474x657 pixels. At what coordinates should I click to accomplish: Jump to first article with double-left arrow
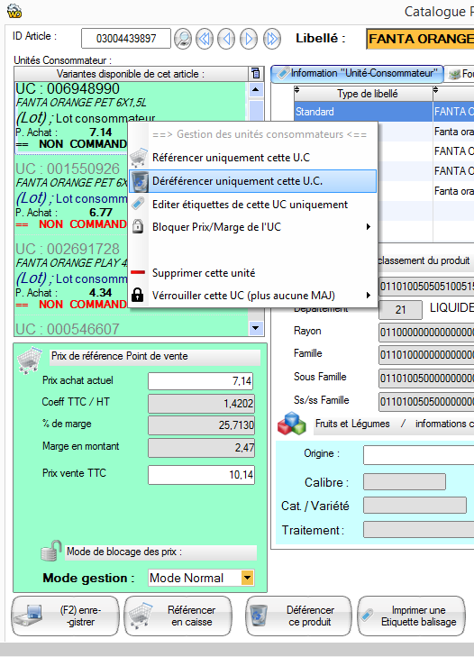pyautogui.click(x=205, y=39)
